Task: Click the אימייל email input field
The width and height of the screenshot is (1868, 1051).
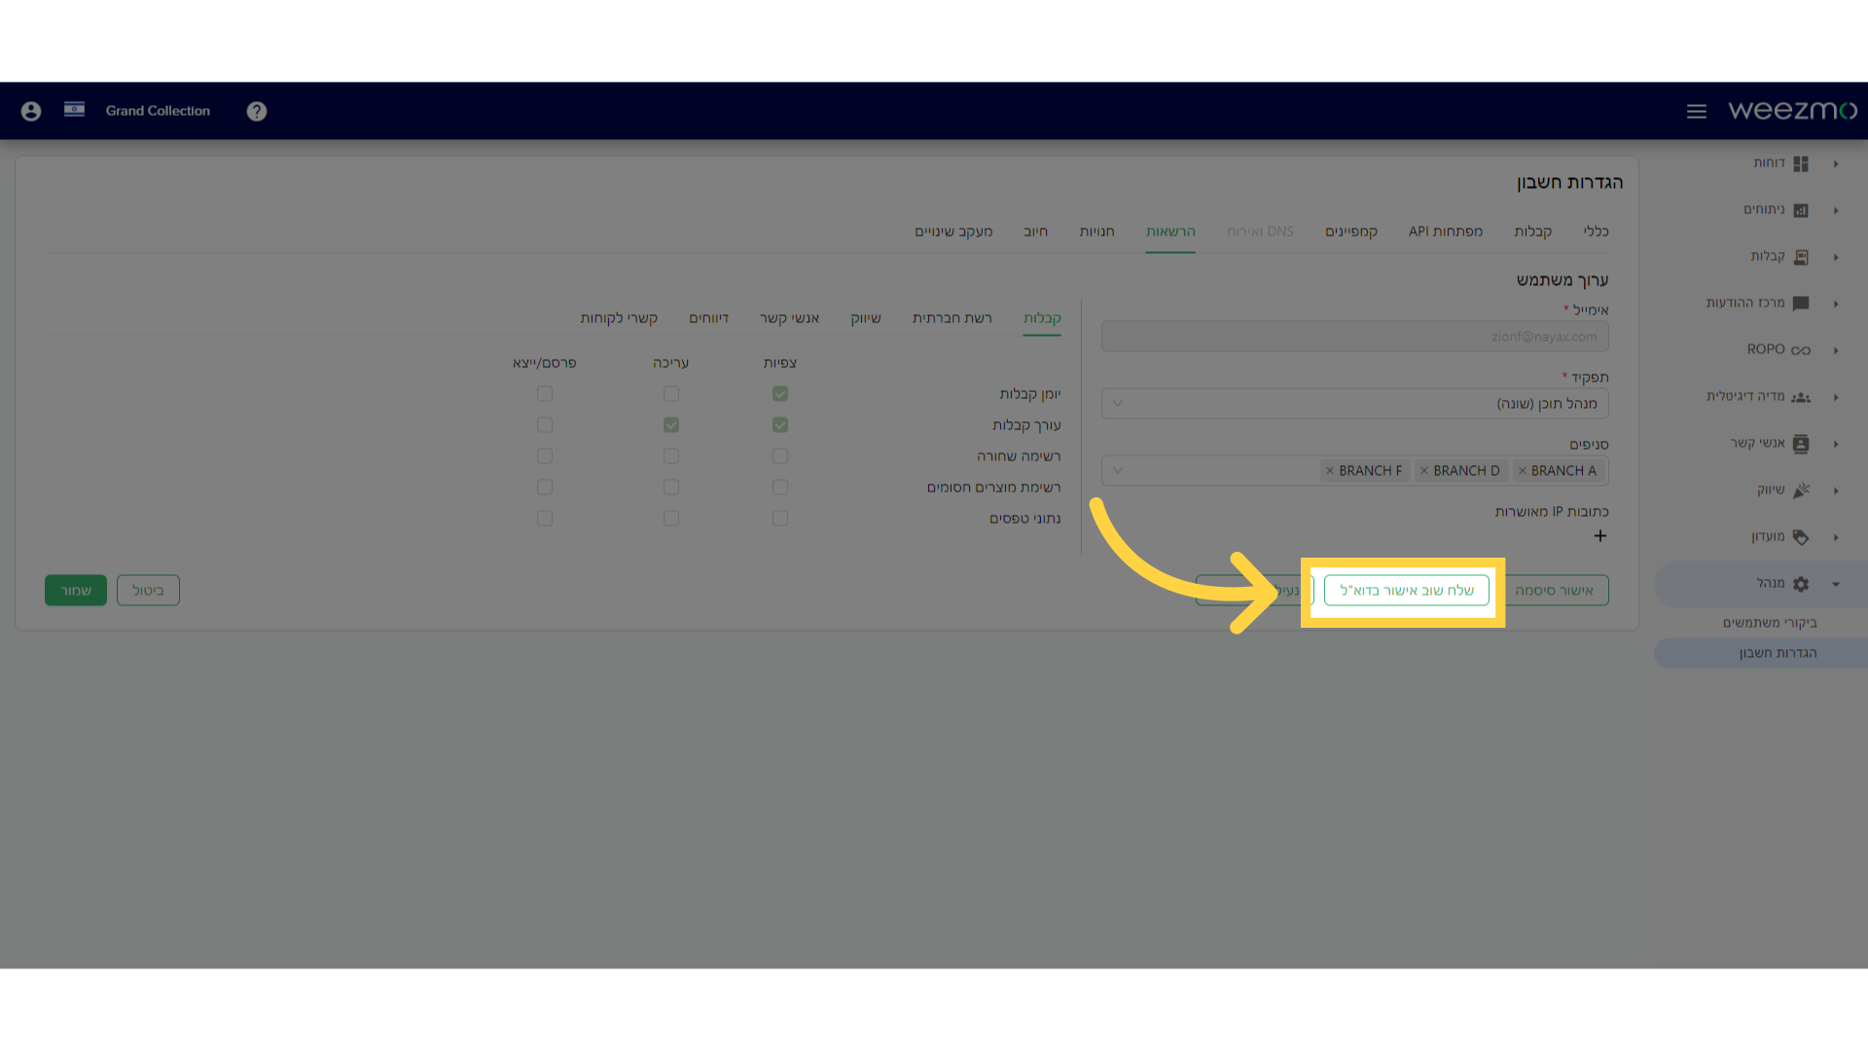Action: point(1354,337)
